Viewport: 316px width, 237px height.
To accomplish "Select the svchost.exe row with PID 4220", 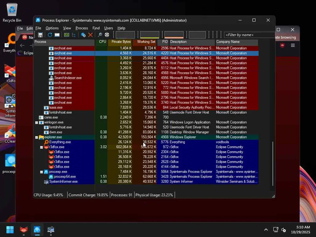I will 146,53.
